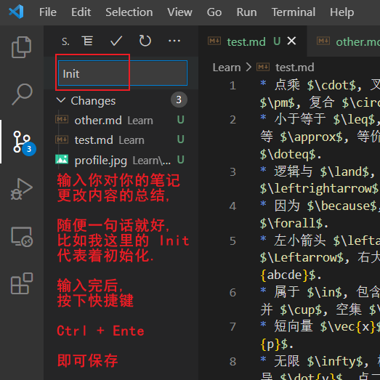Image resolution: width=380 pixels, height=380 pixels.
Task: Click the commit checkmark icon
Action: coord(116,41)
